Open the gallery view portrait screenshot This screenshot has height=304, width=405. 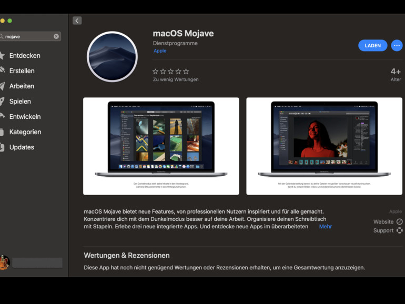(x=324, y=146)
